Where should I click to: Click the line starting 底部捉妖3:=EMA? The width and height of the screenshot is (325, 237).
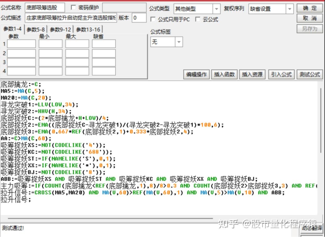point(97,132)
